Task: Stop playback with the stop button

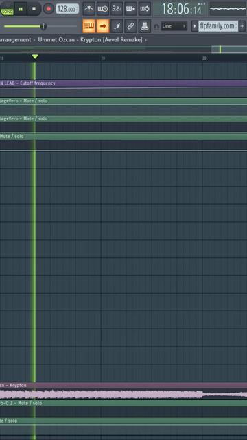Action: 34,9
